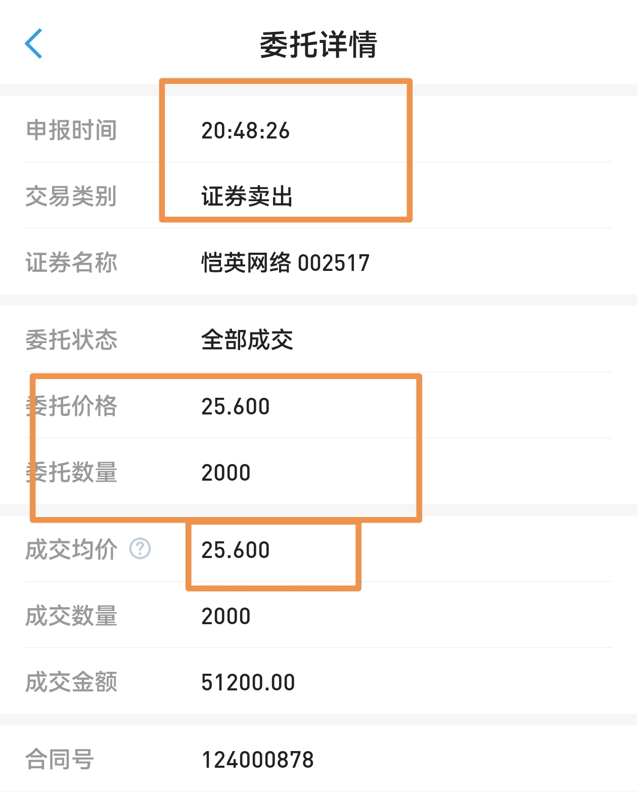Tap the 全部成交 order status value
This screenshot has width=637, height=792.
click(247, 340)
